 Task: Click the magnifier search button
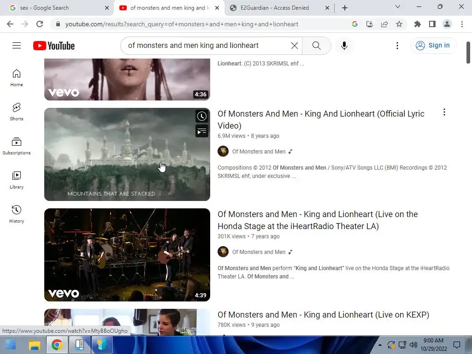tap(316, 46)
